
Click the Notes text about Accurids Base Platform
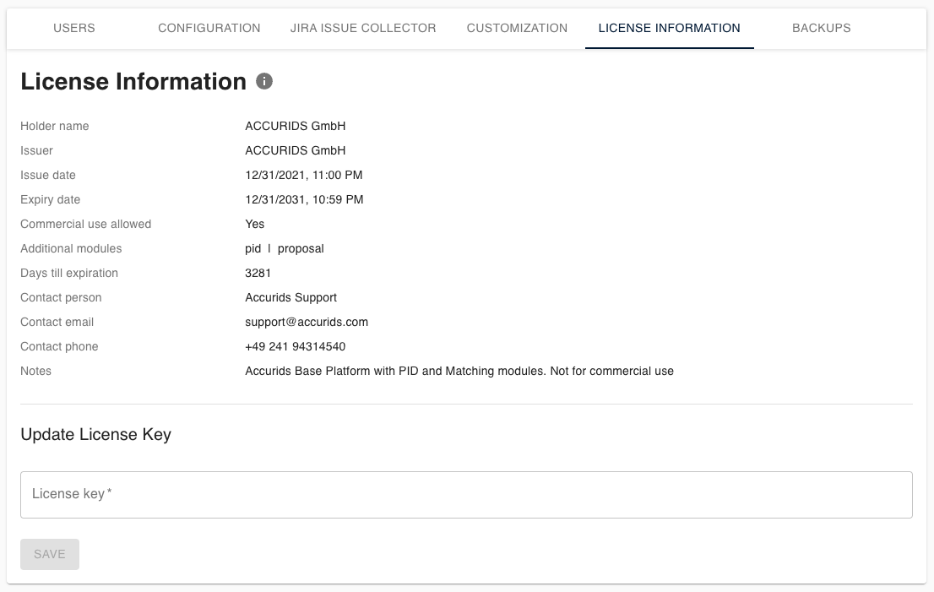click(x=459, y=371)
